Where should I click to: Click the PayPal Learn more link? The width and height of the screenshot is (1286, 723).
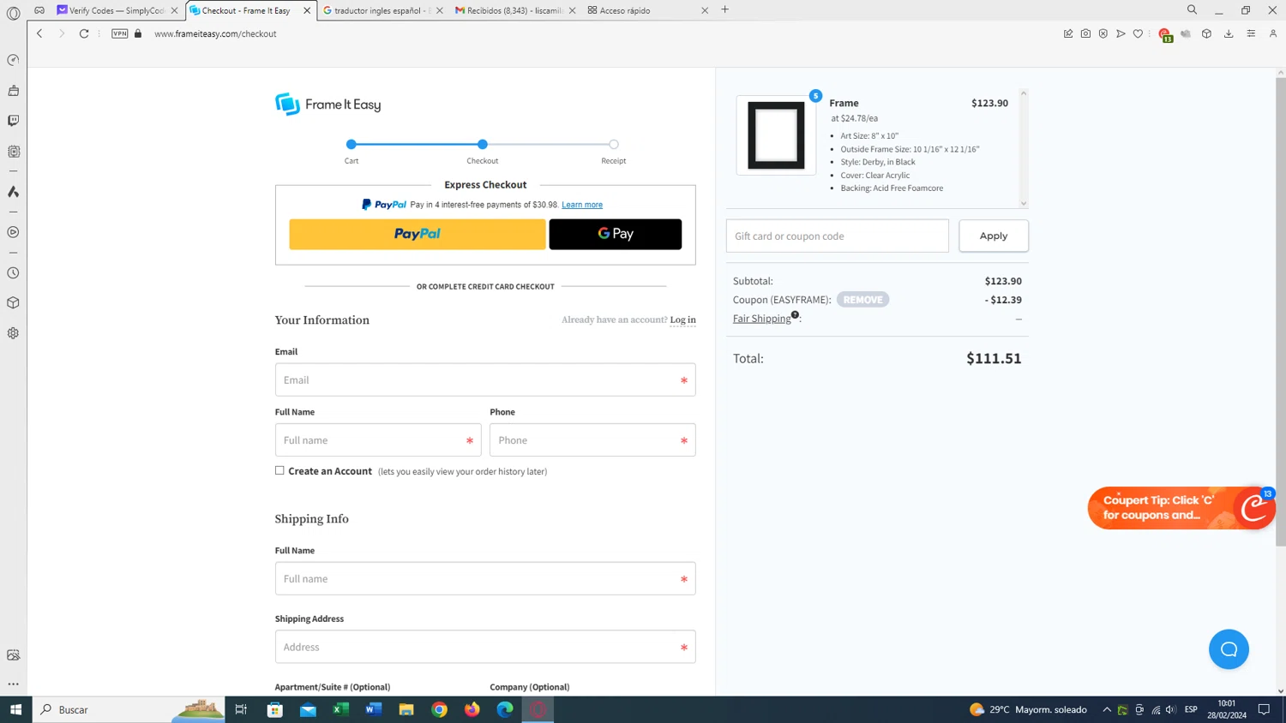coord(582,205)
